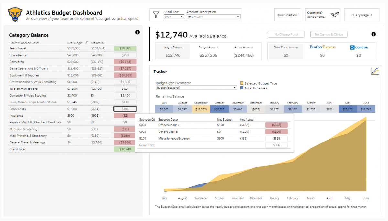Click the Download PDF button

pos(288,15)
